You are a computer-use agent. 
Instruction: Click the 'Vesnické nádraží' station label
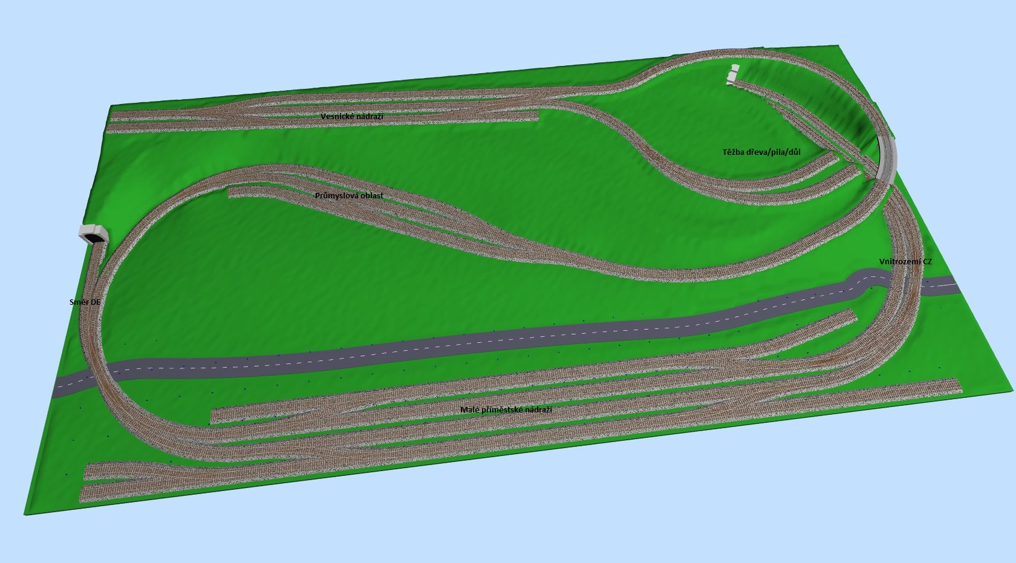pyautogui.click(x=352, y=116)
